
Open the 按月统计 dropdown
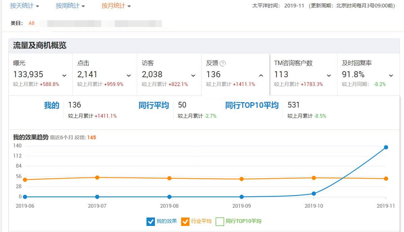click(116, 6)
